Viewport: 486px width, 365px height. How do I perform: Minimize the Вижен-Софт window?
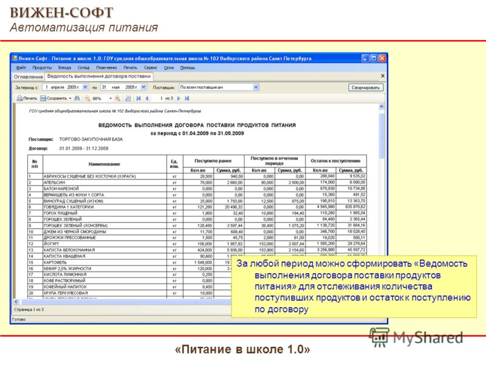366,58
